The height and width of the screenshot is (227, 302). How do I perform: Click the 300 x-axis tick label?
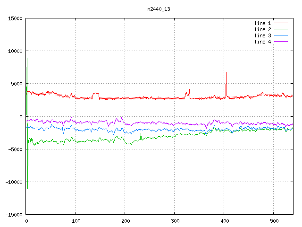(x=175, y=221)
